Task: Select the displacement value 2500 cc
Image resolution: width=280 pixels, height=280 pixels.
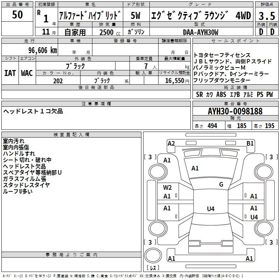Action: pyautogui.click(x=110, y=32)
